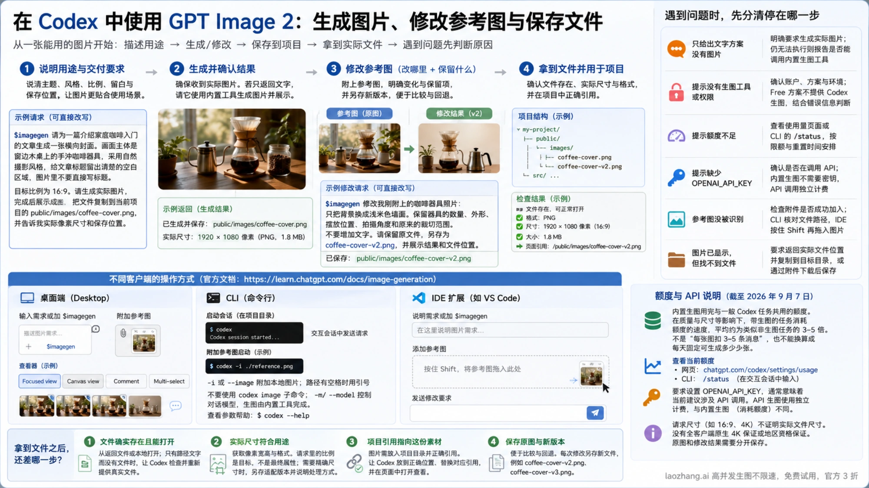Image resolution: width=869 pixels, height=488 pixels.
Task: Click public/images/coffee-cover.png path in 示例返回 box
Action: click(x=260, y=224)
